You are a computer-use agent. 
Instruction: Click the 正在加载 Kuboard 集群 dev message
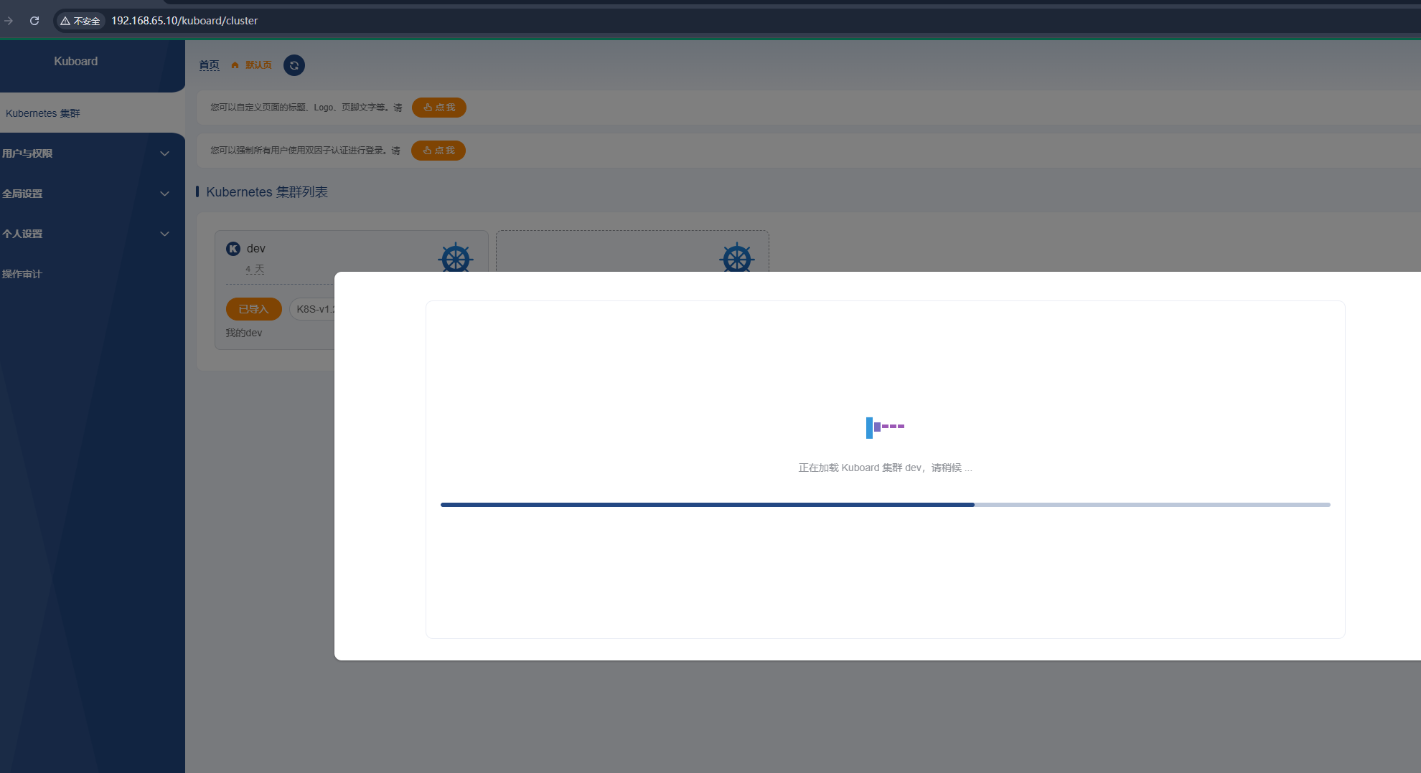click(x=885, y=468)
